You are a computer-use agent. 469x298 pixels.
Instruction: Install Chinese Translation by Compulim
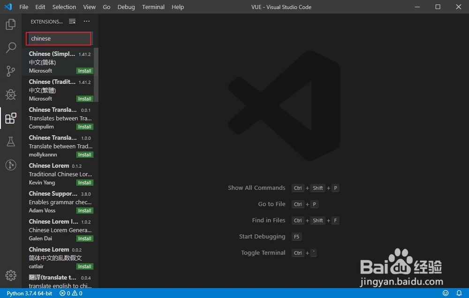(x=84, y=127)
